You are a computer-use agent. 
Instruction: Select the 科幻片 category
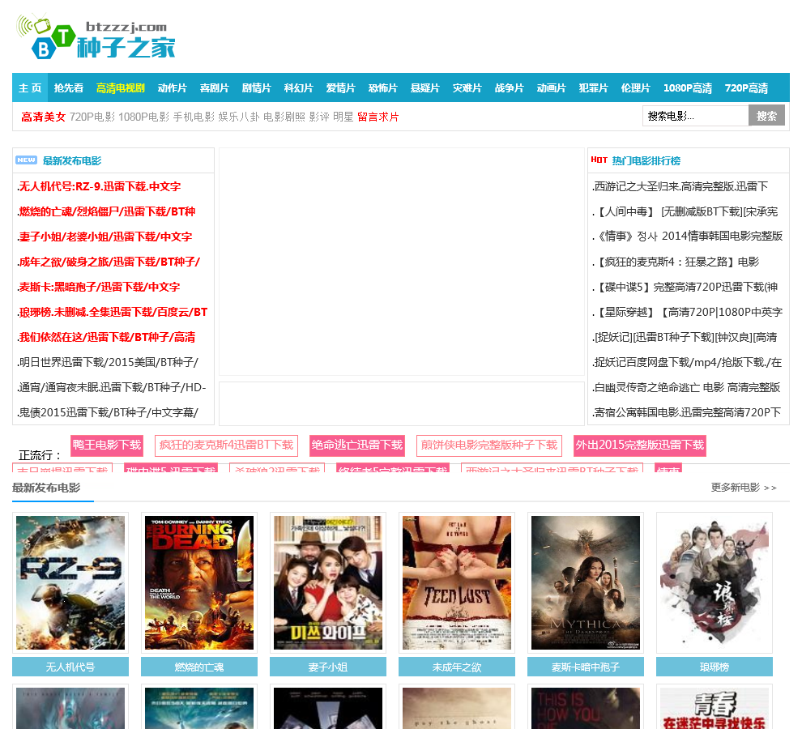[299, 88]
